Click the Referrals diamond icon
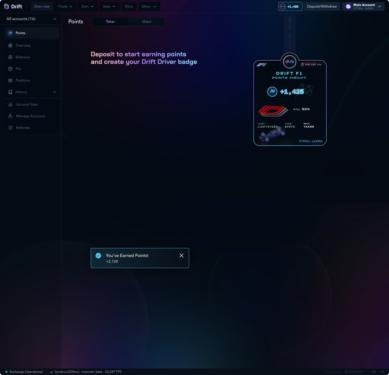The width and height of the screenshot is (389, 375). (x=10, y=128)
